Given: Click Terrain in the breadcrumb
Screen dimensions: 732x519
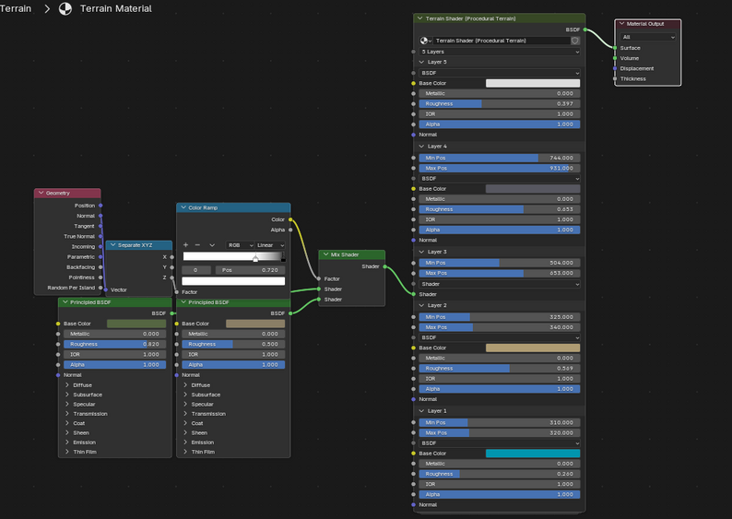Looking at the screenshot, I should tap(16, 8).
